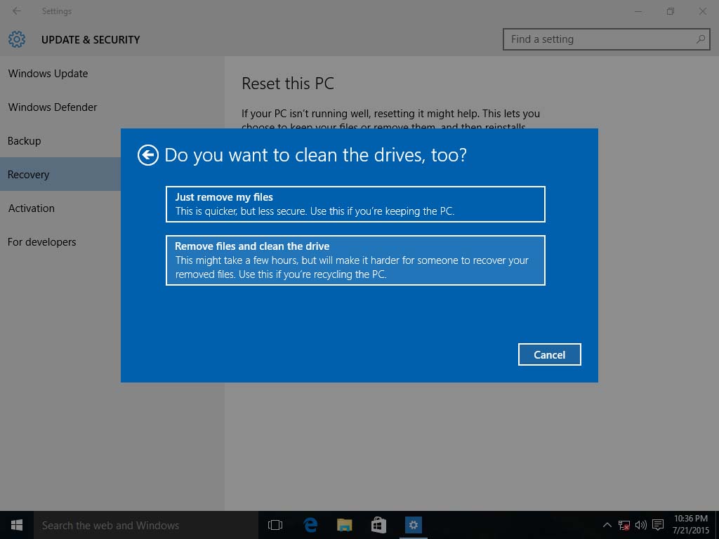Click the magnifier icon in settings search
The image size is (719, 539).
[x=701, y=39]
